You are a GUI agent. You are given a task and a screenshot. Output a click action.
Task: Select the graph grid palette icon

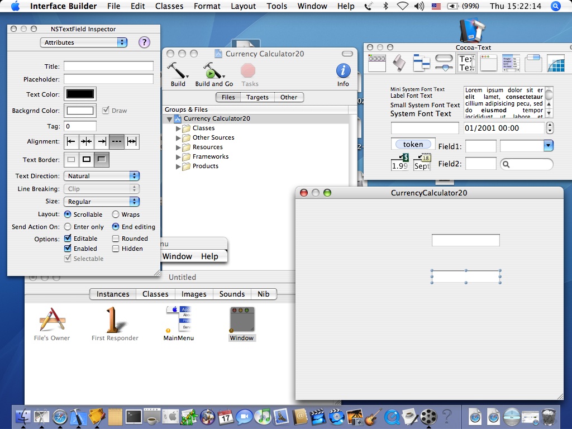pyautogui.click(x=556, y=63)
